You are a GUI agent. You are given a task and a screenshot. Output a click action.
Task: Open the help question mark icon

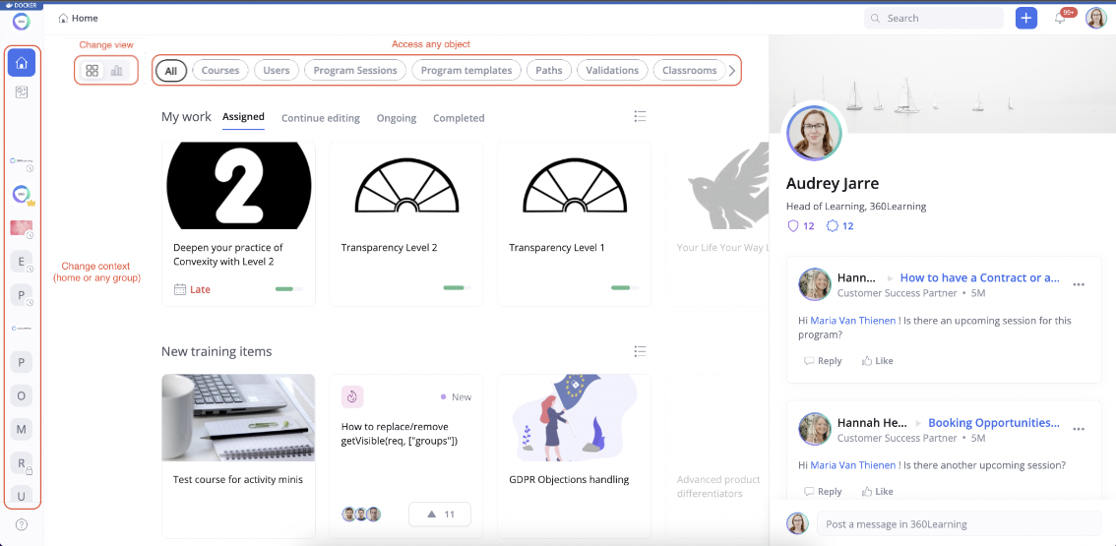point(22,524)
